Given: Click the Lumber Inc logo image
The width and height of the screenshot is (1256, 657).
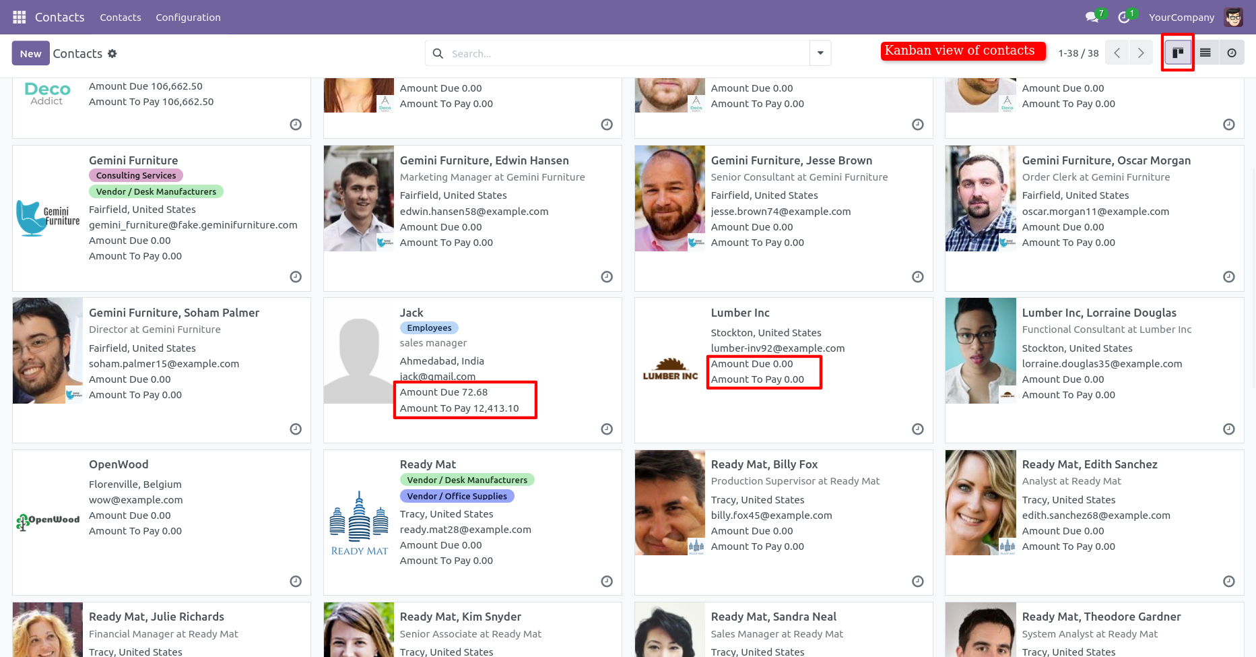Looking at the screenshot, I should click(670, 369).
